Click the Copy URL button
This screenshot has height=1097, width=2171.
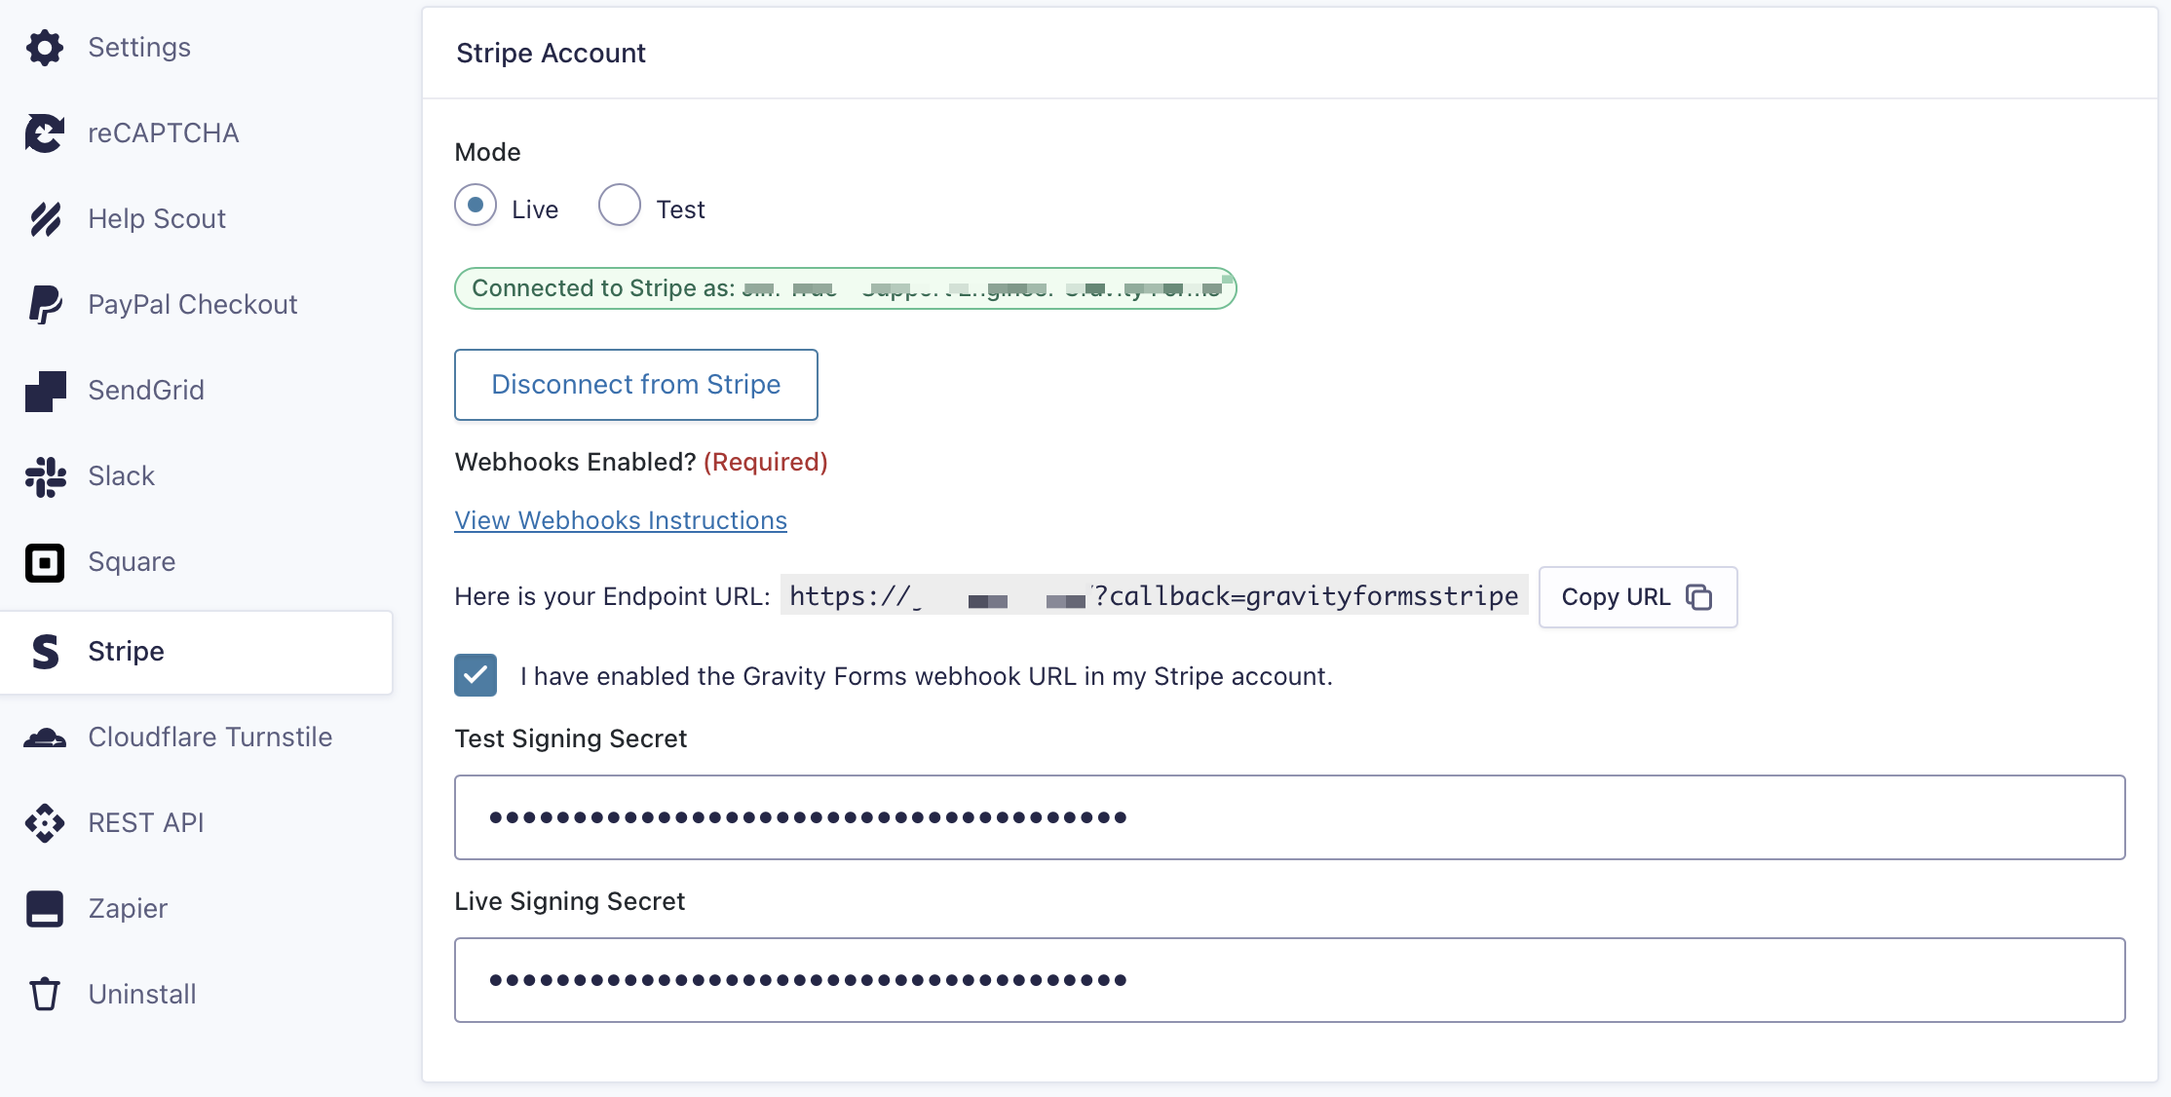click(1638, 597)
